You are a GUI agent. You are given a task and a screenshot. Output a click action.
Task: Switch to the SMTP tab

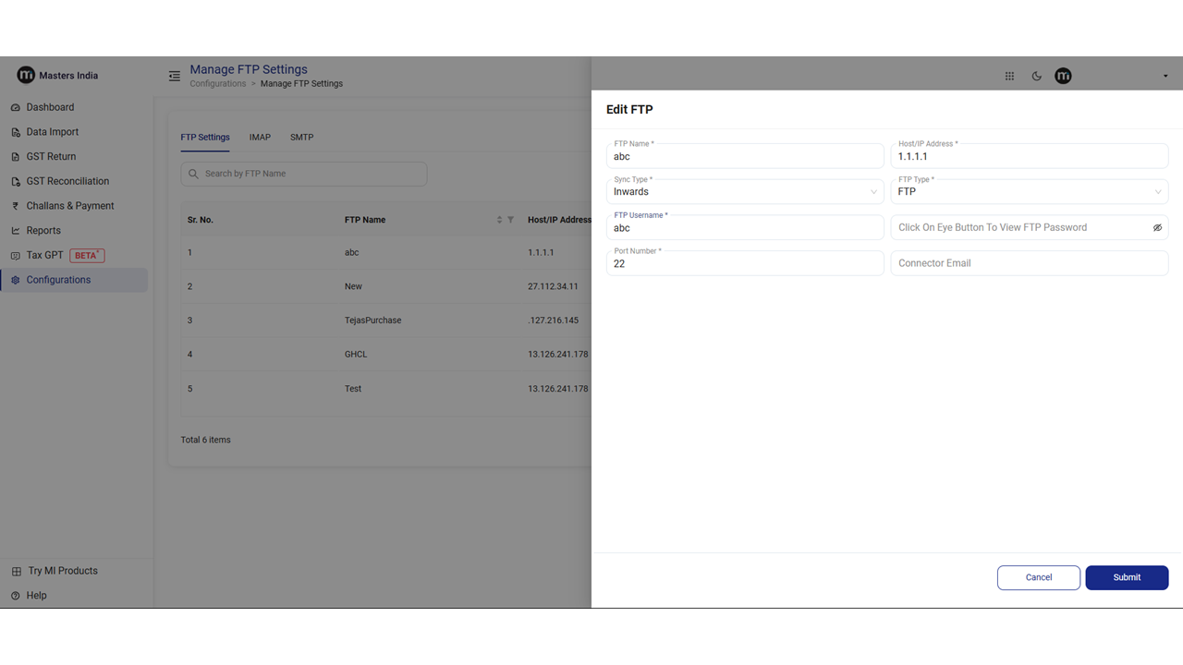(x=301, y=138)
